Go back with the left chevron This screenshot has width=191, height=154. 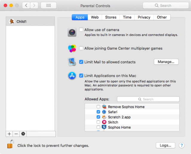26,5
